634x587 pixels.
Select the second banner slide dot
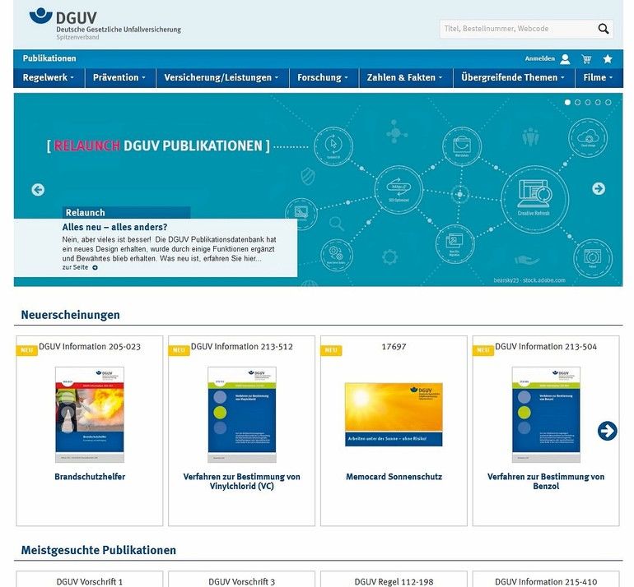click(578, 103)
